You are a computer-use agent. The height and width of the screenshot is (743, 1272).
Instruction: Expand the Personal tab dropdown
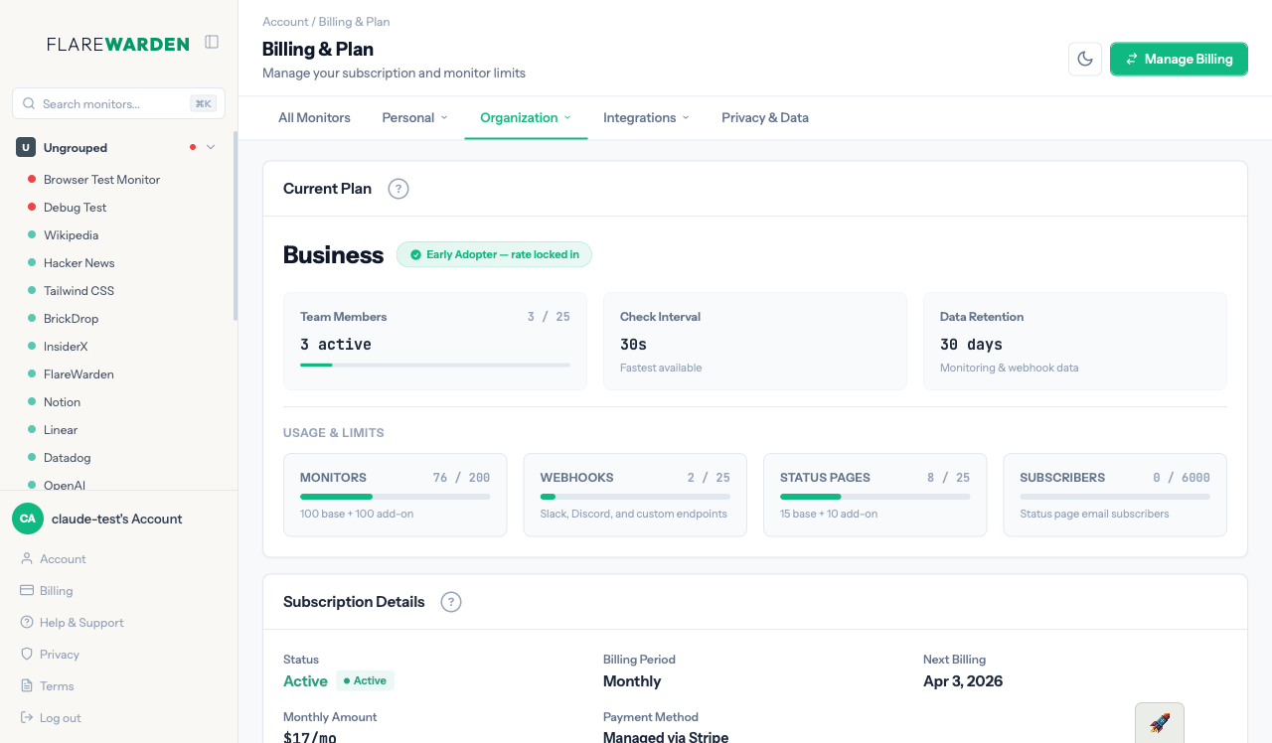point(414,117)
